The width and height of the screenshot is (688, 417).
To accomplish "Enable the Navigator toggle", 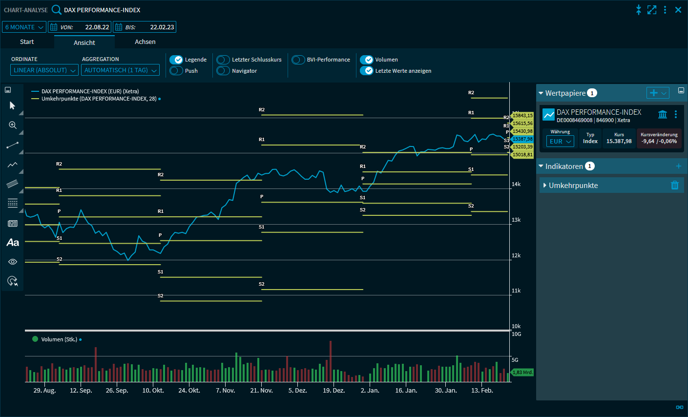I will click(223, 71).
